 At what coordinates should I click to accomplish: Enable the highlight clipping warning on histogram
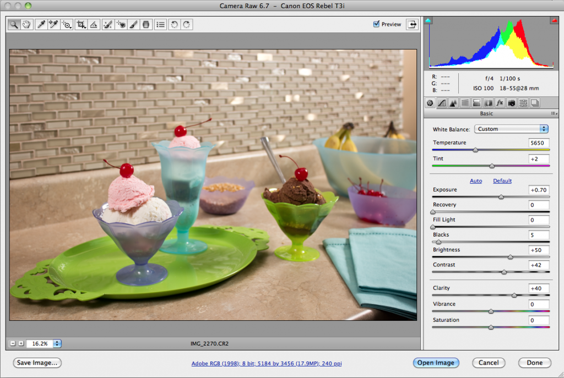[x=554, y=20]
